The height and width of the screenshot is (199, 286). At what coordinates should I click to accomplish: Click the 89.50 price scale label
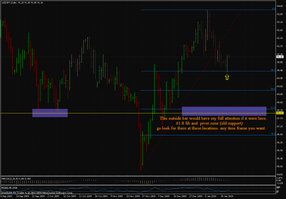[280, 86]
